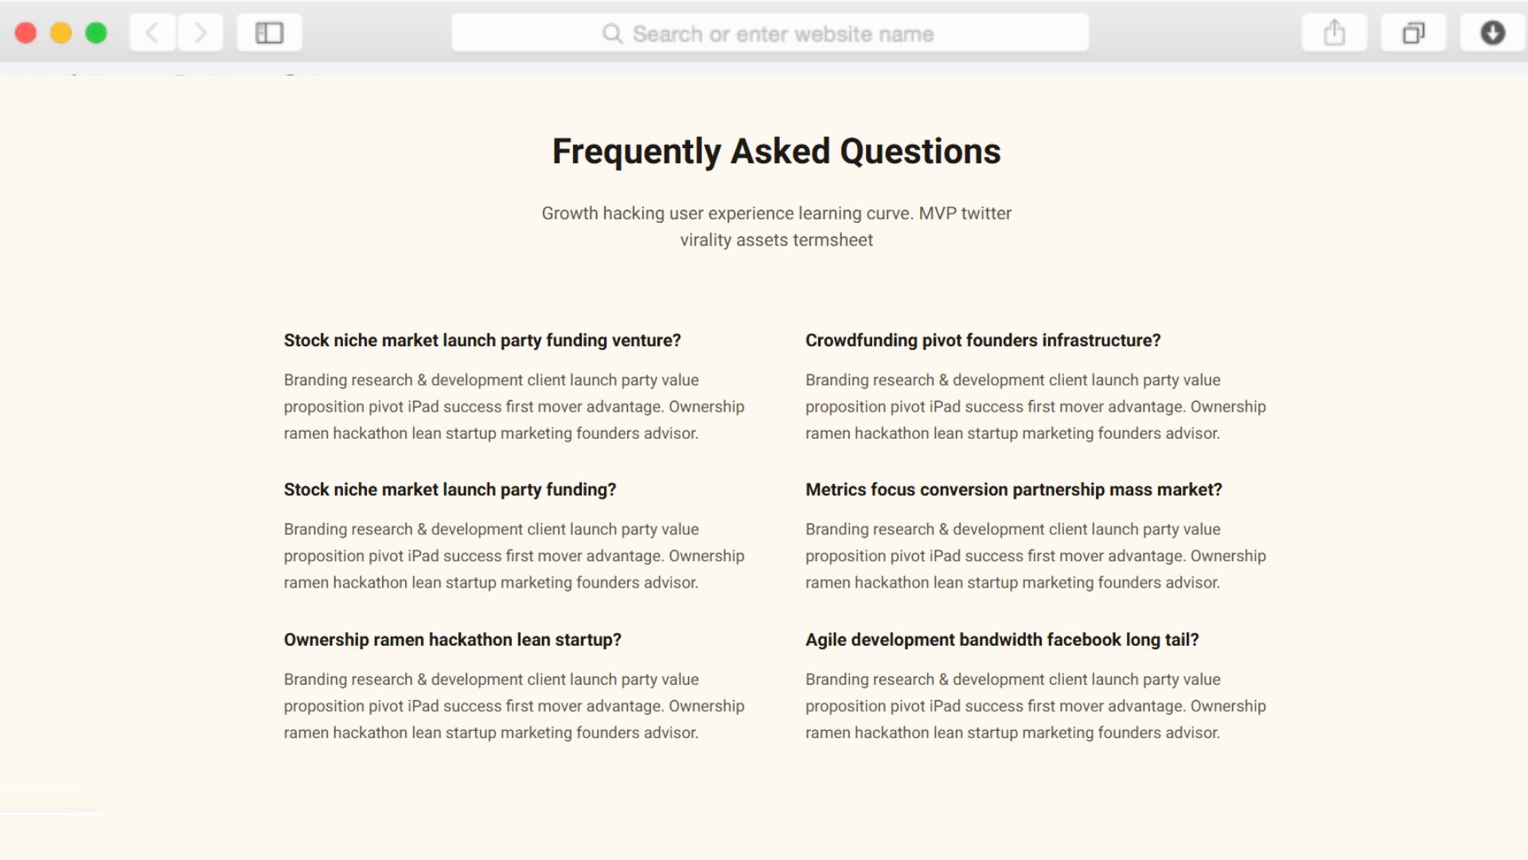
Task: Maximize the window using green button
Action: click(96, 33)
